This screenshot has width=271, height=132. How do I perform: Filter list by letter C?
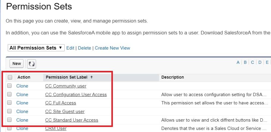coord(253,62)
